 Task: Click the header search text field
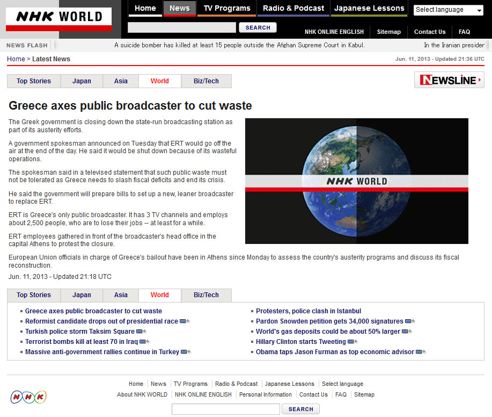(x=181, y=27)
